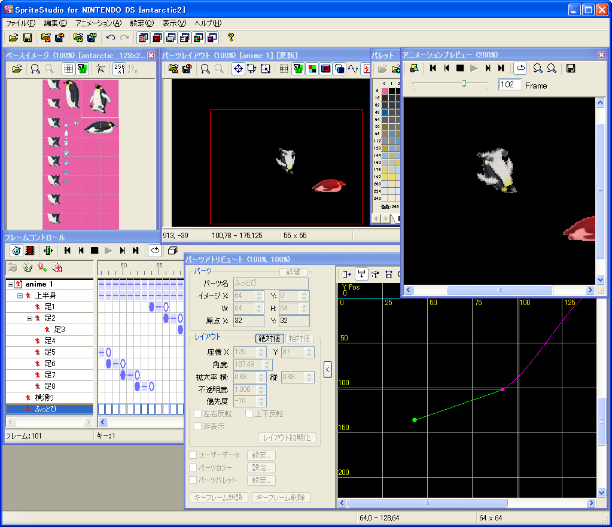This screenshot has height=527, width=612.
Task: Click the animation preview frame slider handle
Action: click(x=464, y=84)
